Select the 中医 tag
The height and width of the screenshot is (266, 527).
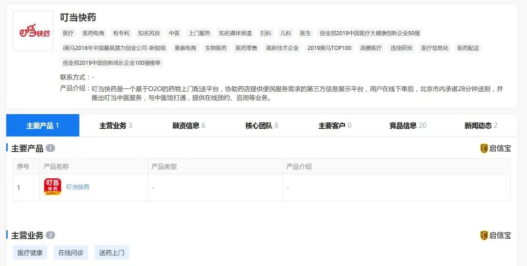point(174,33)
